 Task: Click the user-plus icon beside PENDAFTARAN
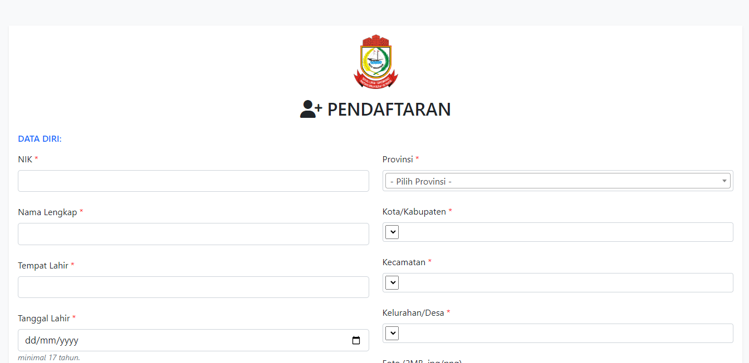pyautogui.click(x=311, y=109)
